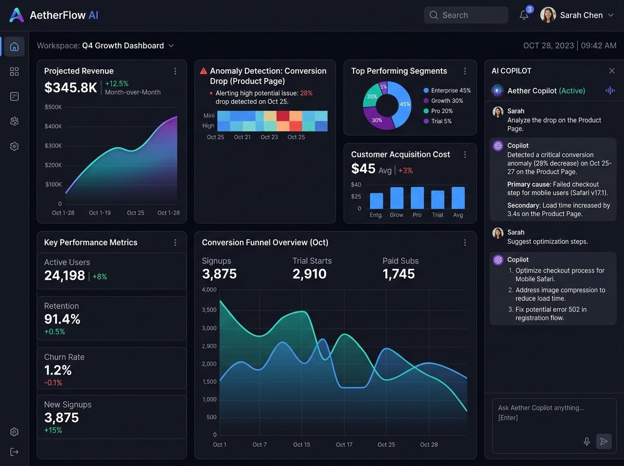This screenshot has height=466, width=624.
Task: Click the Copilot audio waveform icon
Action: pos(610,90)
